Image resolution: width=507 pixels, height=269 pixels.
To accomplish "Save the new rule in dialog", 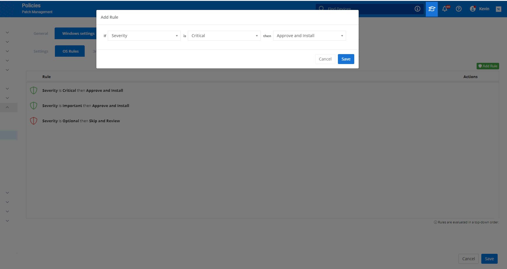I will [x=346, y=59].
